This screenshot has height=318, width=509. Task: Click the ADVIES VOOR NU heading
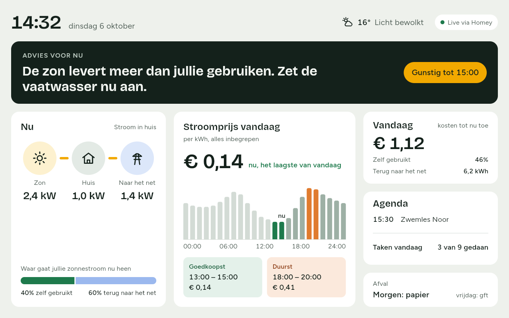pos(53,56)
